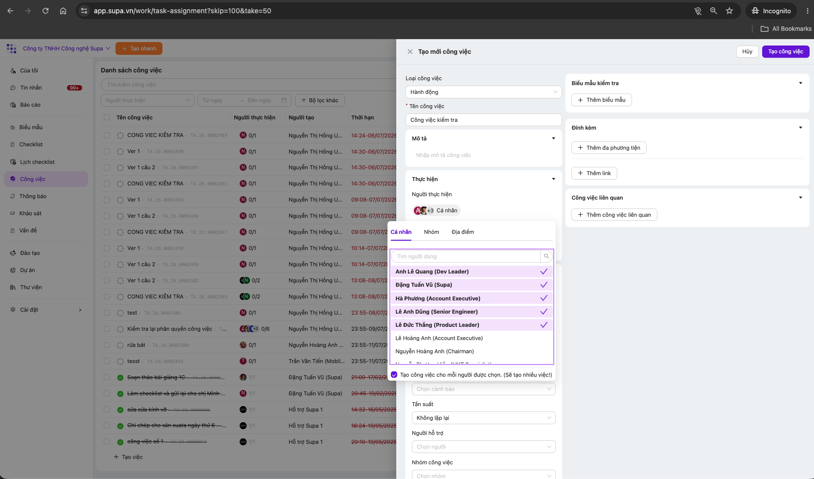Tick checkbox for CONG VIEC KIỂM TRA TA.26.0002489
The image size is (814, 479).
coord(107,135)
